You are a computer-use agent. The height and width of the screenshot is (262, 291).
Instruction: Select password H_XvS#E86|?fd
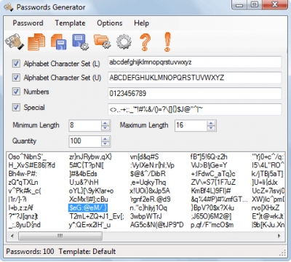pyautogui.click(x=31, y=165)
